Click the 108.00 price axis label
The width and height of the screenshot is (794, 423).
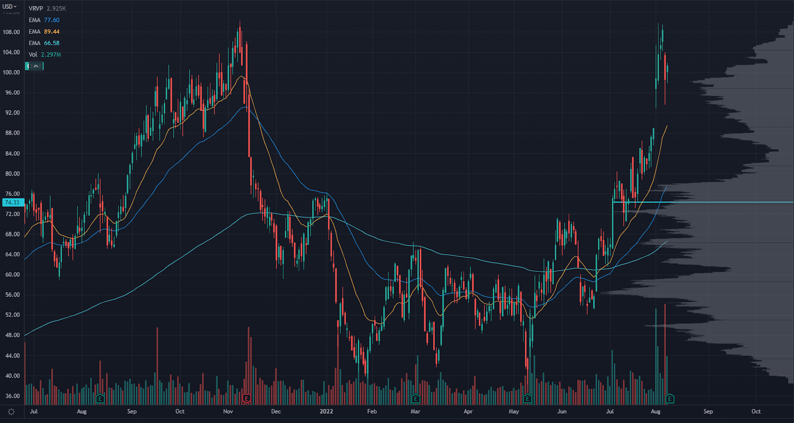click(11, 32)
